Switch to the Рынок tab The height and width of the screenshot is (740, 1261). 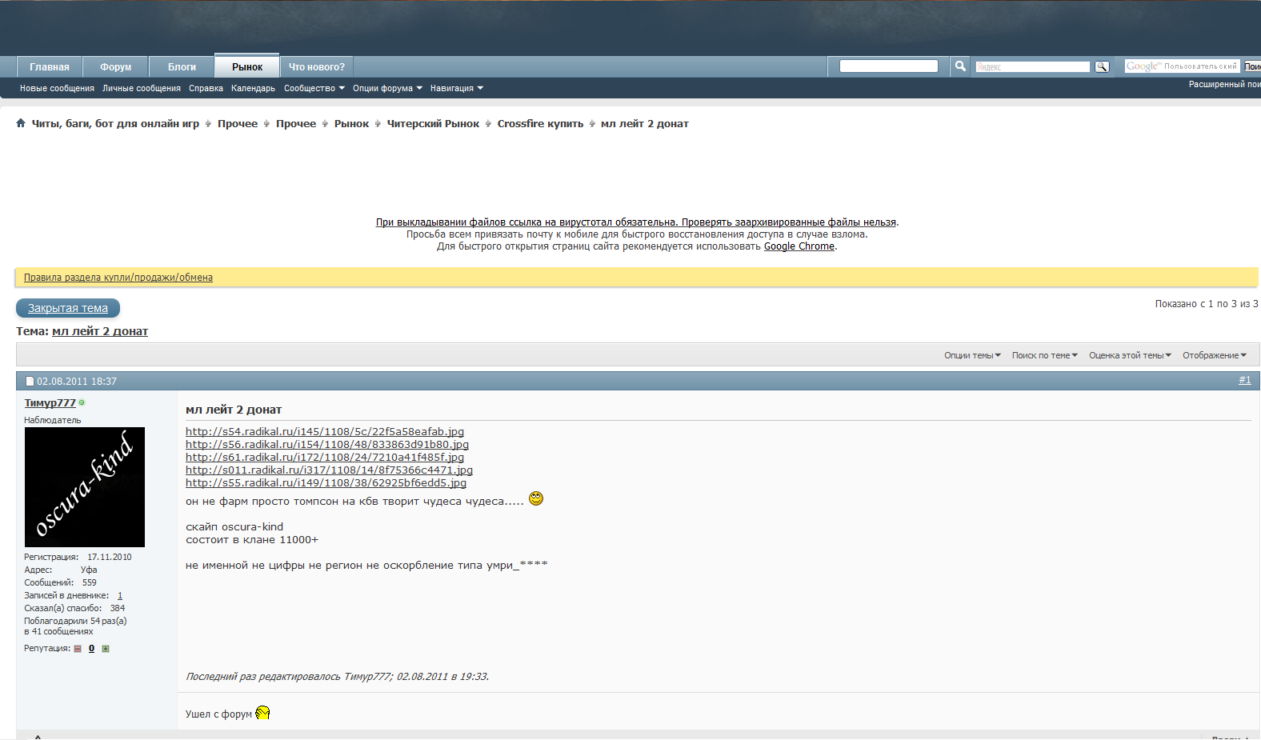point(247,66)
